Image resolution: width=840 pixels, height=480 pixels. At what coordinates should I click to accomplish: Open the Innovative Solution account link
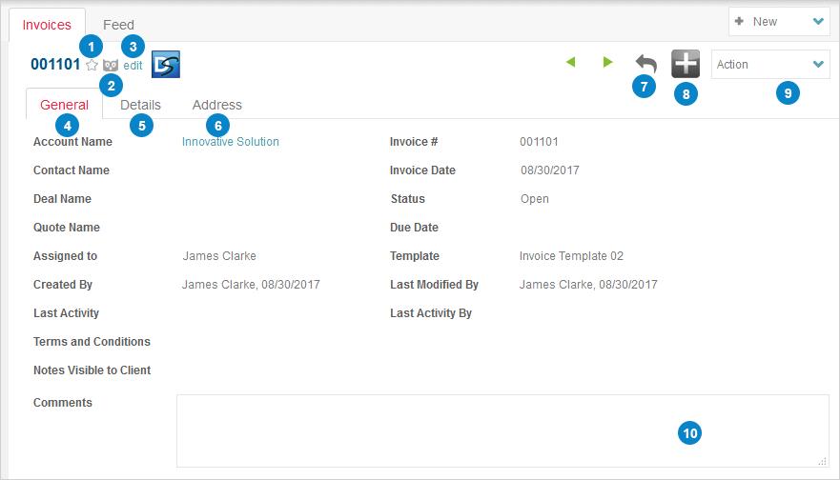click(231, 142)
